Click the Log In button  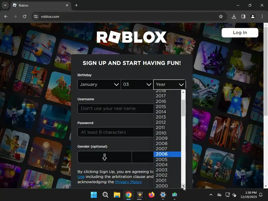click(x=240, y=33)
